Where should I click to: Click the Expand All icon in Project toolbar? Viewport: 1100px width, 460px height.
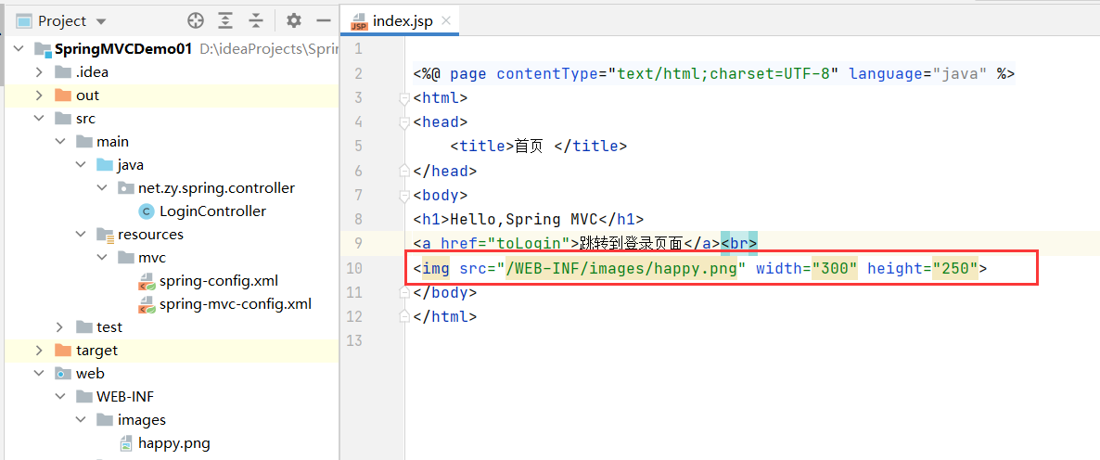225,21
